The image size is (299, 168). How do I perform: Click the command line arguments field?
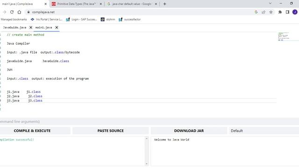[x=149, y=121]
